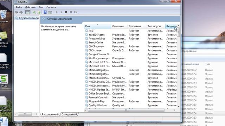The image size is (225, 126).
Task: Switch to the Расширенный tab
Action: pos(50,114)
